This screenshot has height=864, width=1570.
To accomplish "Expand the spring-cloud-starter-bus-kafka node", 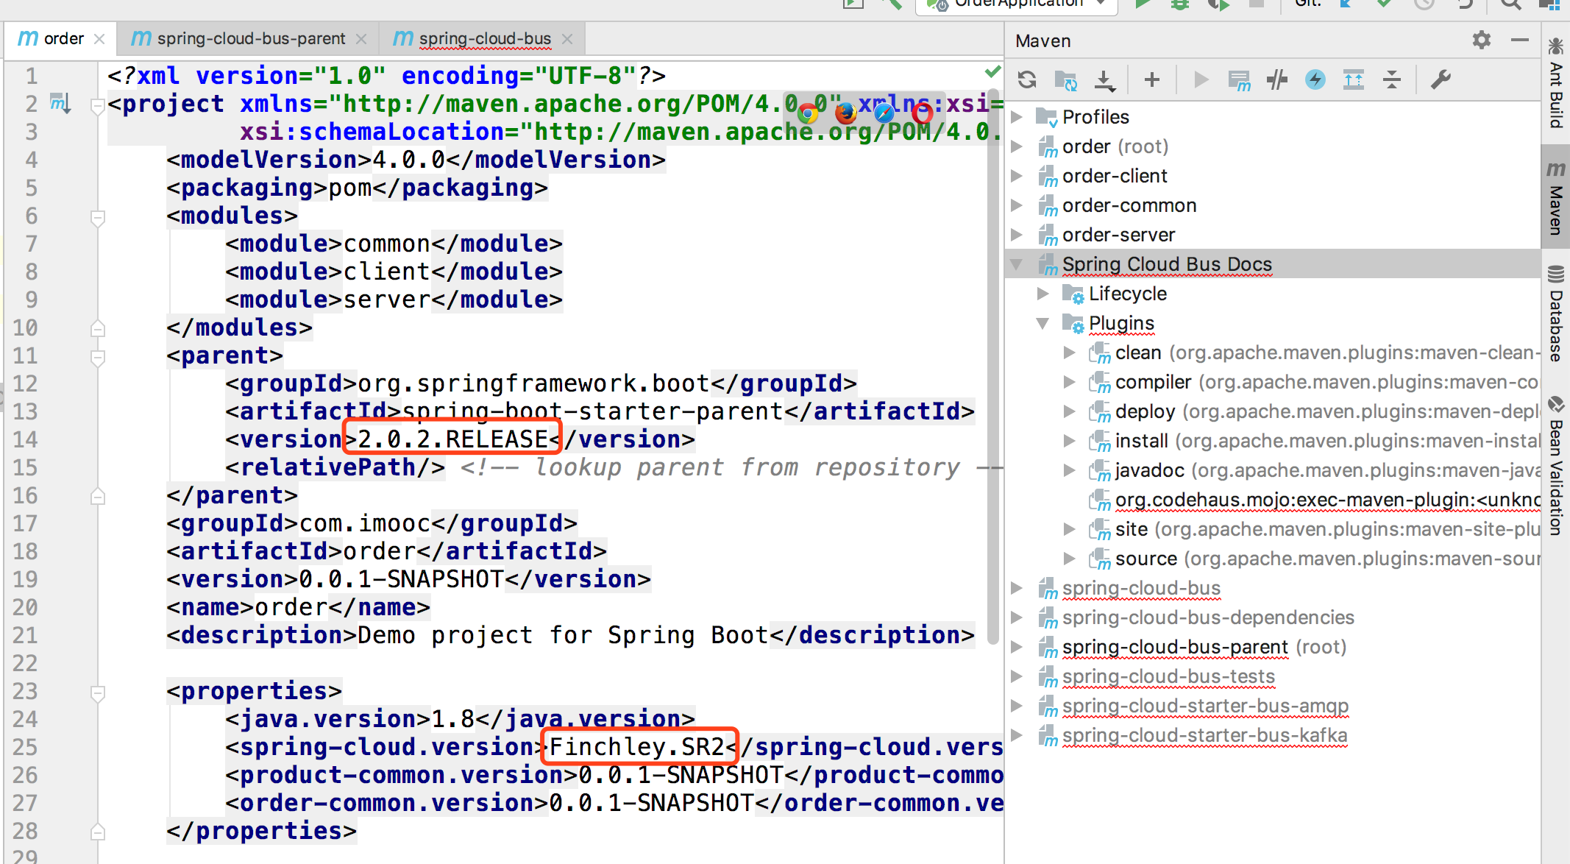I will [1017, 734].
